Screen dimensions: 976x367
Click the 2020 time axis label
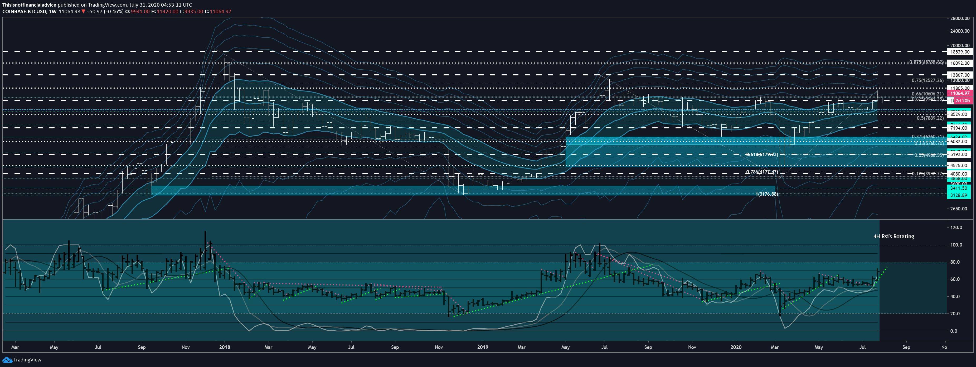coord(736,347)
